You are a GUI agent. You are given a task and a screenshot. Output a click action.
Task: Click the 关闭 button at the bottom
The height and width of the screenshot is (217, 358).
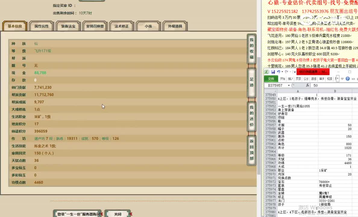point(118,214)
